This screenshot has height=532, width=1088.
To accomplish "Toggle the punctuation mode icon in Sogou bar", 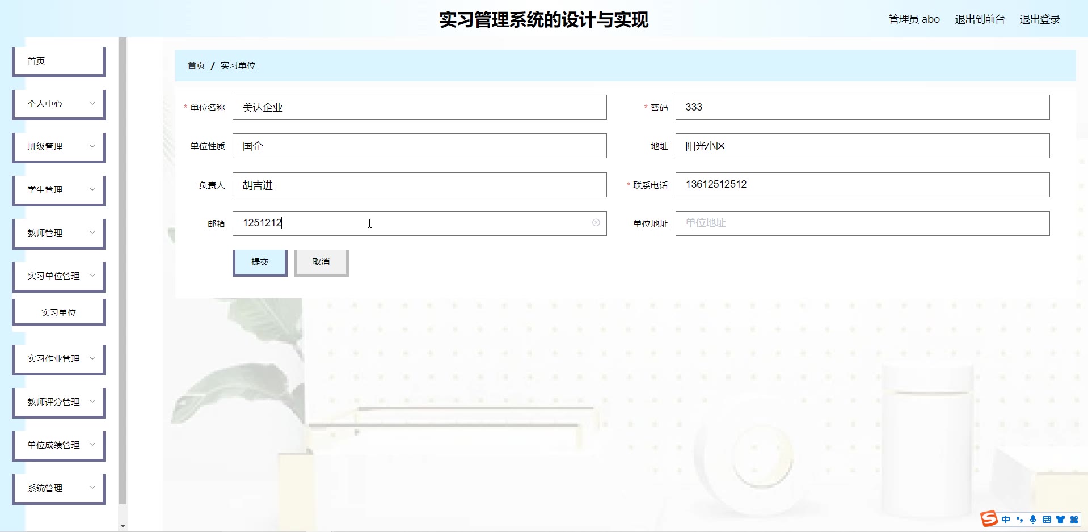I will 1019,520.
